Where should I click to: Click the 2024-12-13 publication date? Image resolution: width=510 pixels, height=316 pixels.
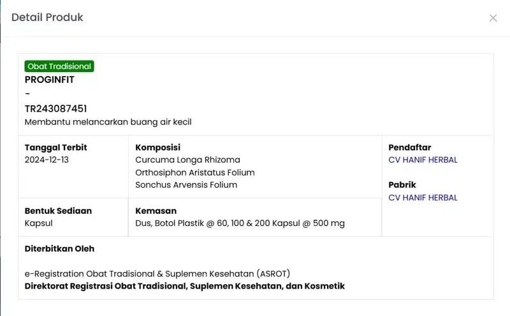coord(47,160)
